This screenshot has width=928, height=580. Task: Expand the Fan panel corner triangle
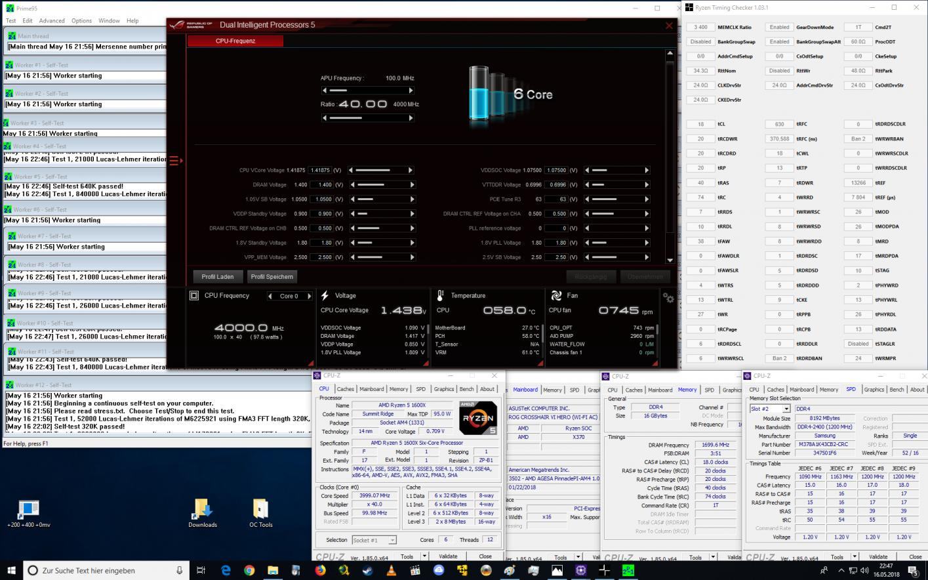coord(655,362)
